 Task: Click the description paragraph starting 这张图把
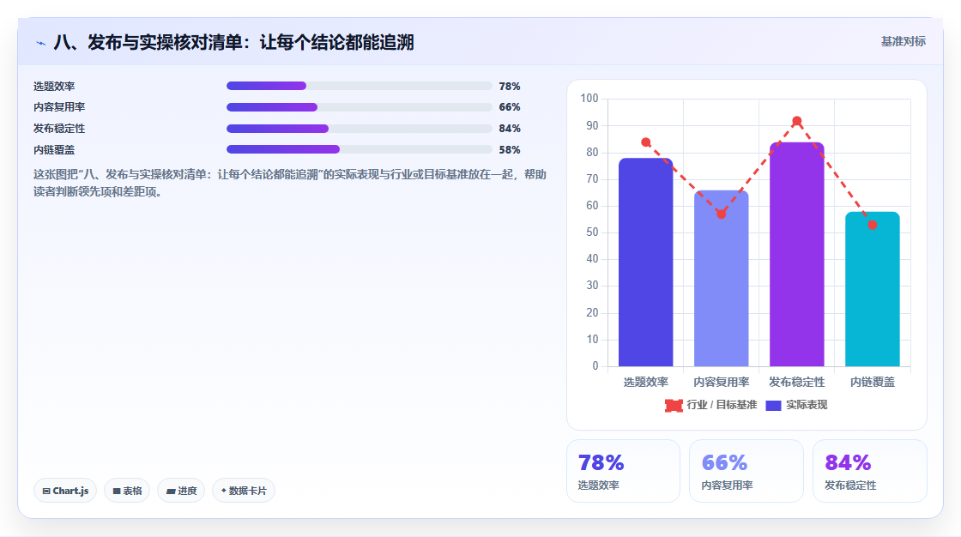(x=290, y=184)
